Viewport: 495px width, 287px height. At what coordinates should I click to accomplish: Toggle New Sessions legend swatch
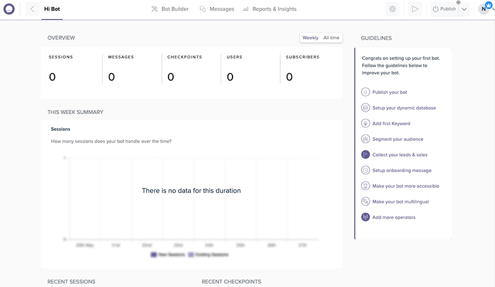tap(154, 255)
